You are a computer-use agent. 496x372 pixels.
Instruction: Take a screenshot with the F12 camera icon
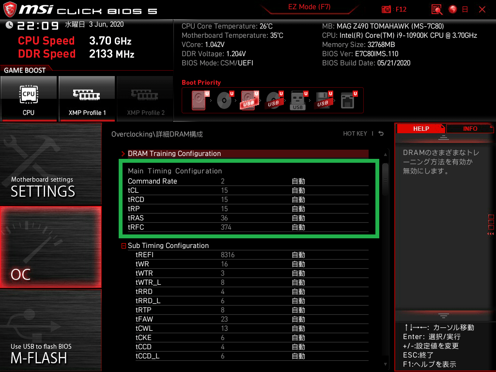386,10
